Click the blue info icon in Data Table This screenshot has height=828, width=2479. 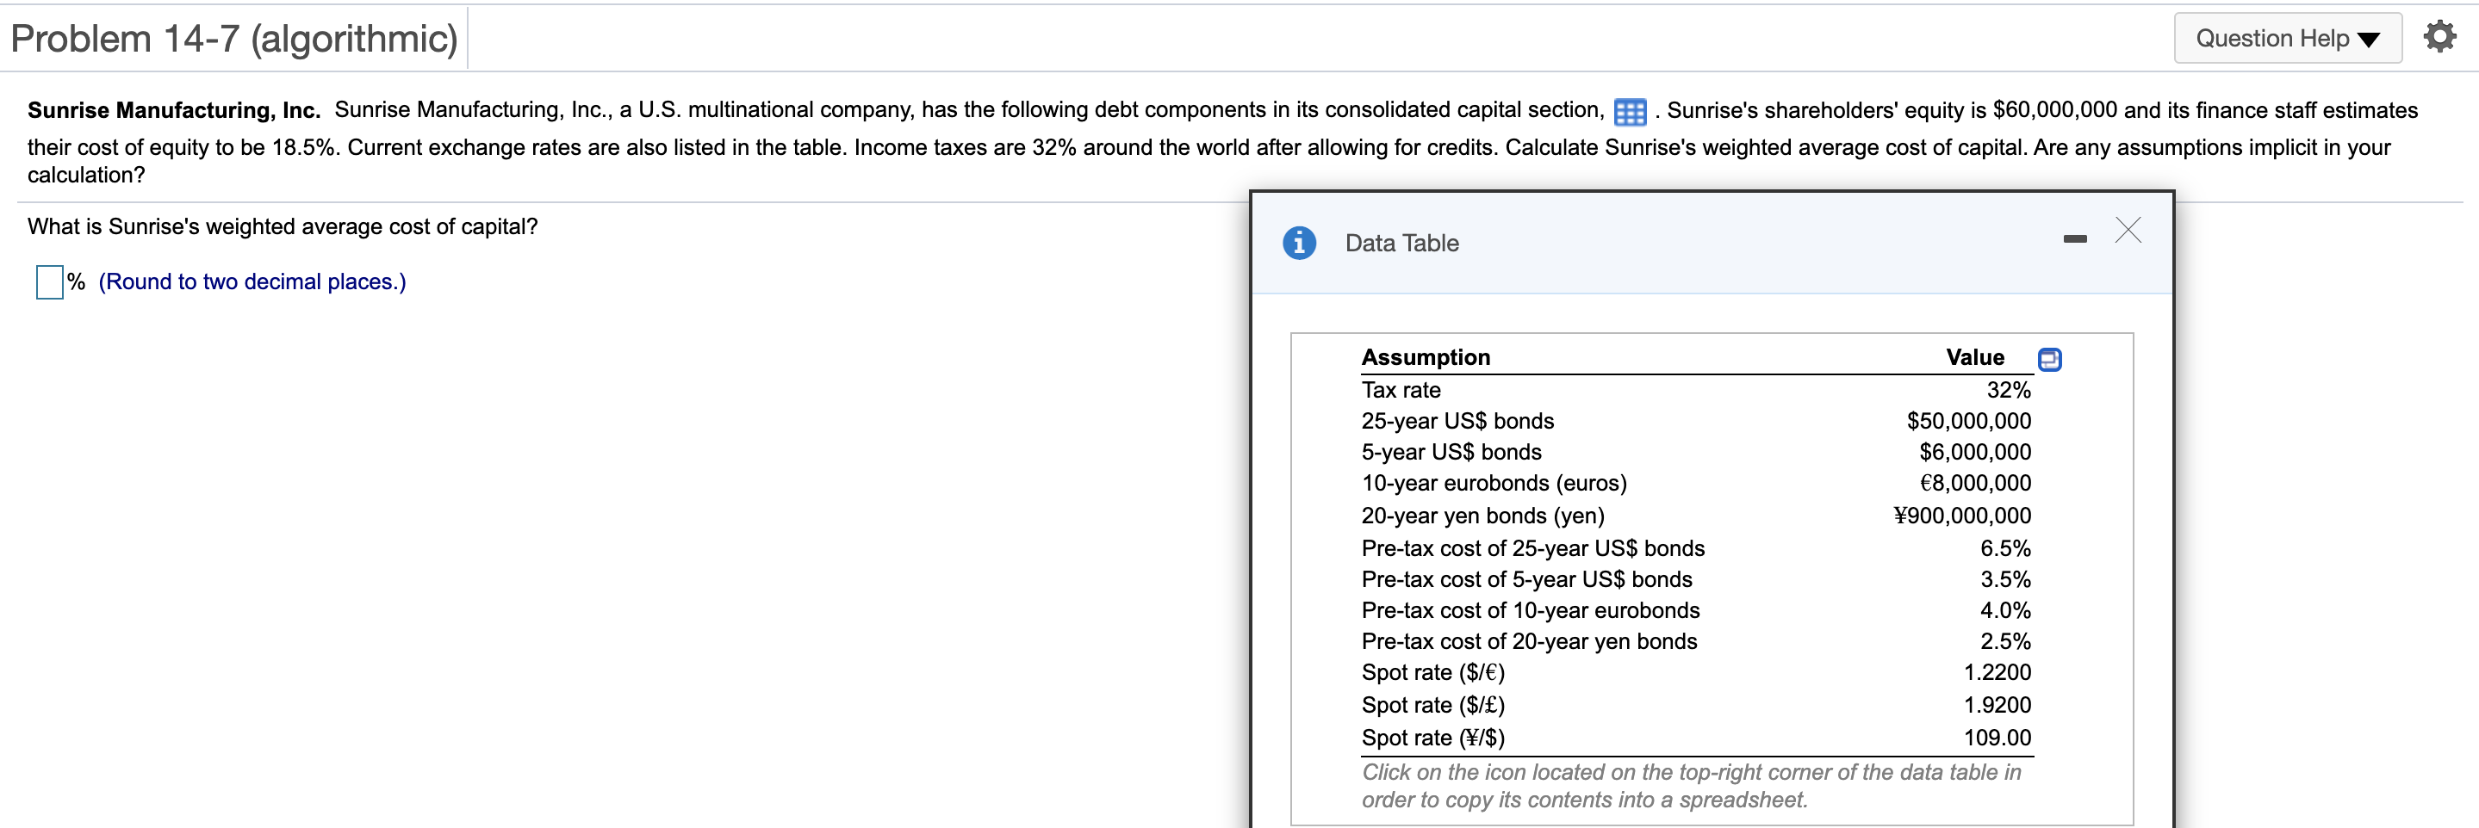[1298, 243]
